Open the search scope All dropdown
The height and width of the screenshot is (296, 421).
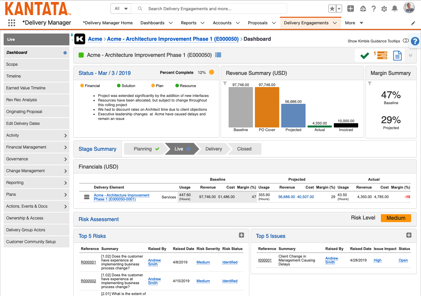[x=121, y=9]
